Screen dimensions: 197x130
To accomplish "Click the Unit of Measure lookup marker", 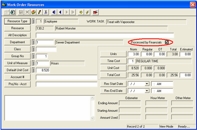I will pos(33,63).
